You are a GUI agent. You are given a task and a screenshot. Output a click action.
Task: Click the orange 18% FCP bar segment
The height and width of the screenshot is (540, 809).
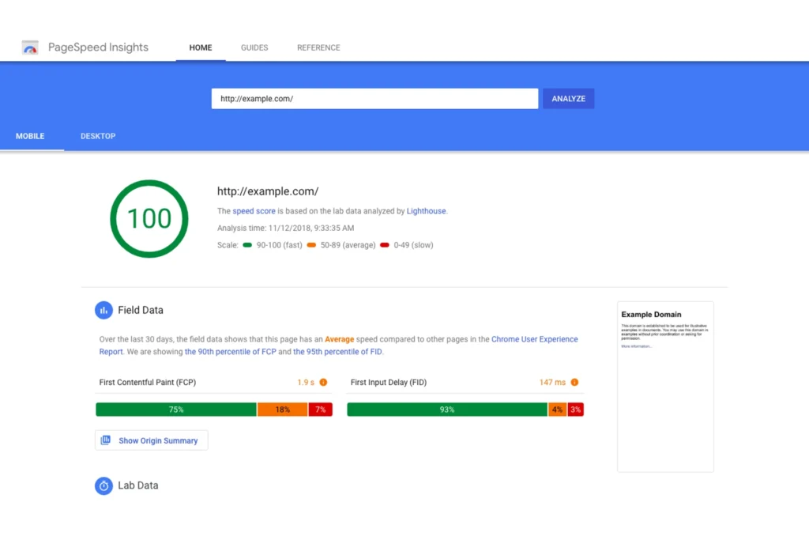pos(282,410)
